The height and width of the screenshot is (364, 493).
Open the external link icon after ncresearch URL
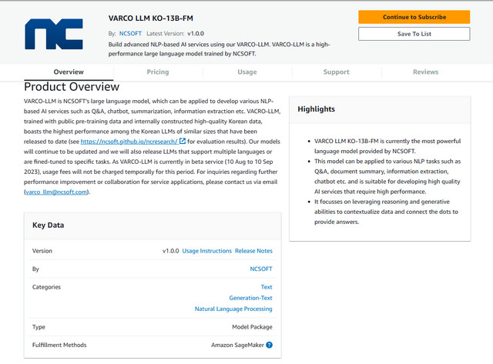click(x=183, y=142)
